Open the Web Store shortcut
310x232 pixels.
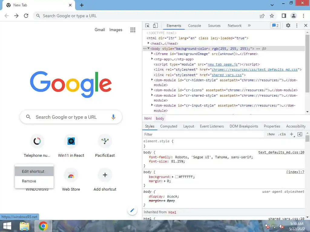[x=71, y=180]
